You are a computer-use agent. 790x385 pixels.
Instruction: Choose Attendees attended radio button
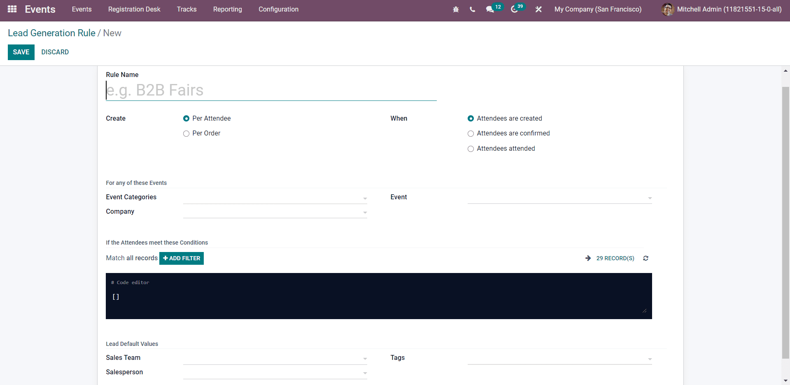tap(471, 149)
